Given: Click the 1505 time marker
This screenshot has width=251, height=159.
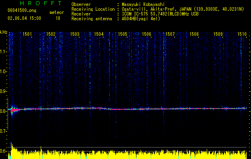Looking at the screenshot, I should (x=123, y=34).
